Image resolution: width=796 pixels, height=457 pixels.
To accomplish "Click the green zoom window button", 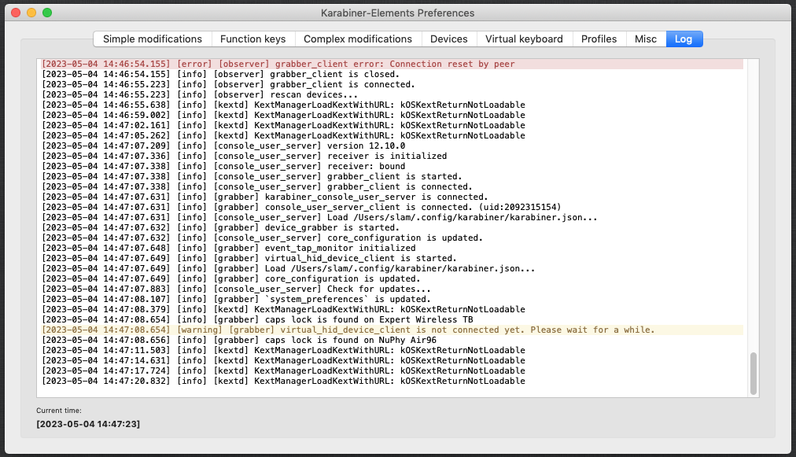I will point(47,13).
